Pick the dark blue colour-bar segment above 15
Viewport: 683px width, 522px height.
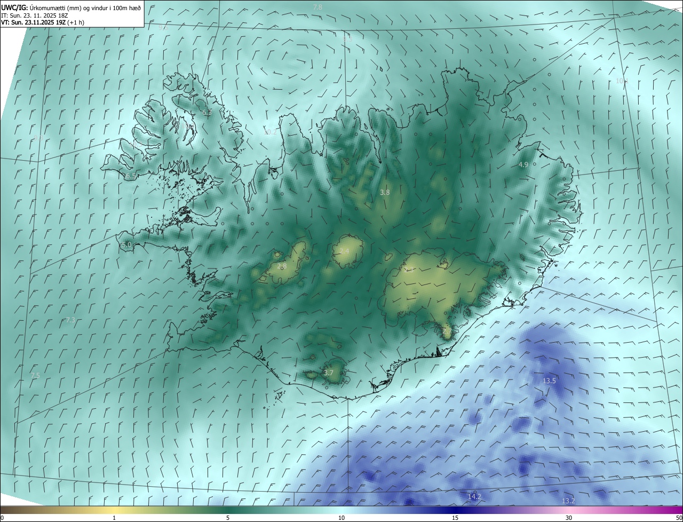pos(455,510)
